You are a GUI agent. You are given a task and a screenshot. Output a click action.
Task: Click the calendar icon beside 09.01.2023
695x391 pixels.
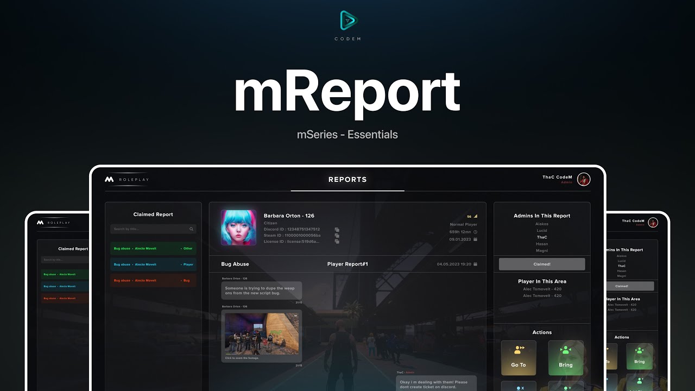476,239
